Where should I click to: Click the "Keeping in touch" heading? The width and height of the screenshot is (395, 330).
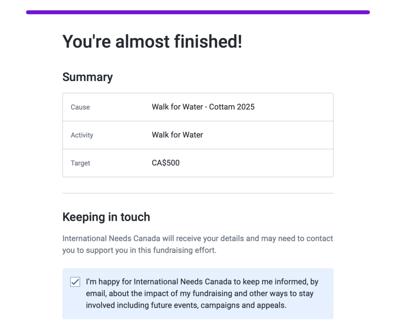tap(106, 217)
